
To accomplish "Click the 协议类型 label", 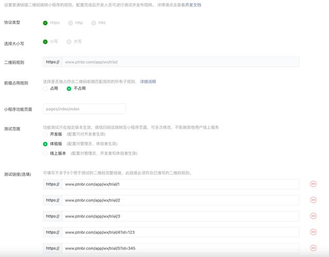I will (x=12, y=22).
